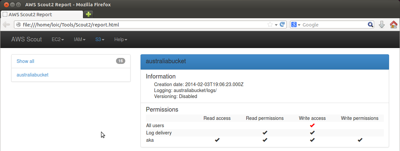400x151 pixels.
Task: Expand the EC2 dropdown menu
Action: 58,39
